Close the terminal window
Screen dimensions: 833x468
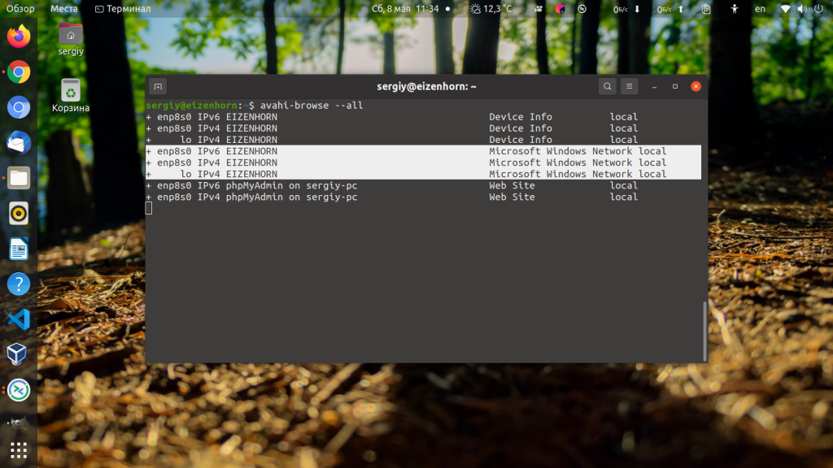click(x=696, y=86)
